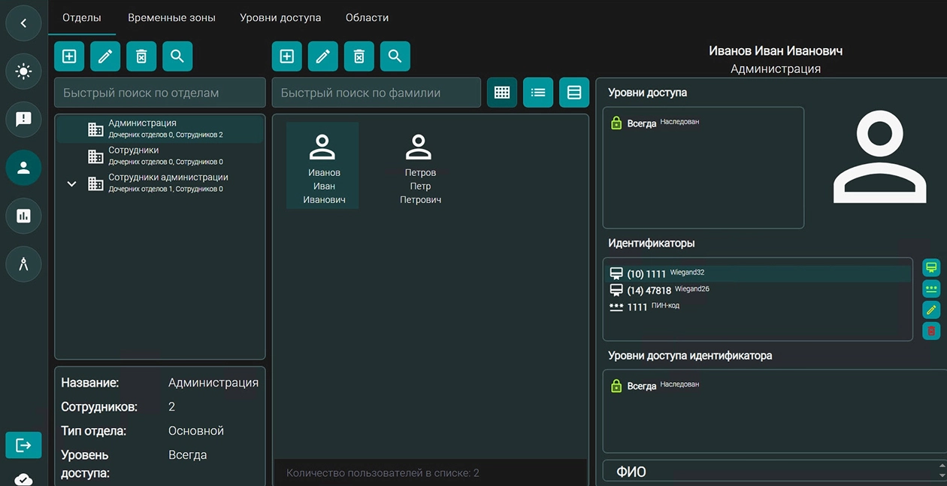Add card identifier via green reader icon
This screenshot has width=947, height=486.
click(931, 267)
